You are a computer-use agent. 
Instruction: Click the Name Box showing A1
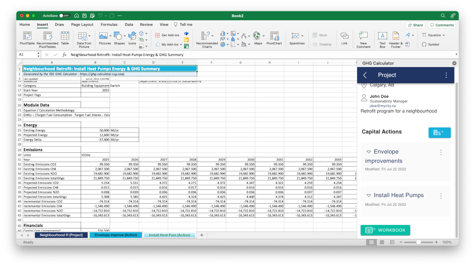point(26,55)
